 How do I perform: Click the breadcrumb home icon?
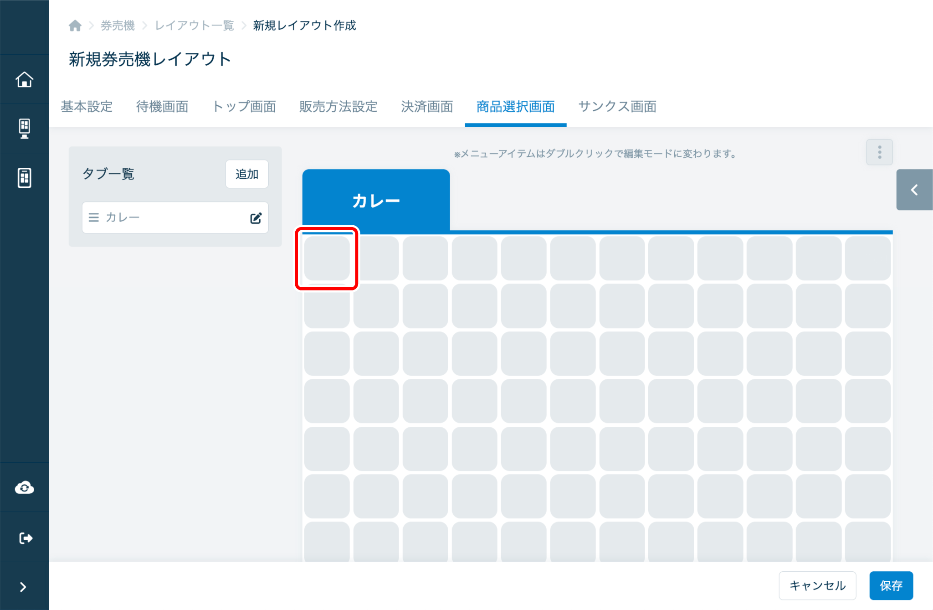(x=75, y=26)
